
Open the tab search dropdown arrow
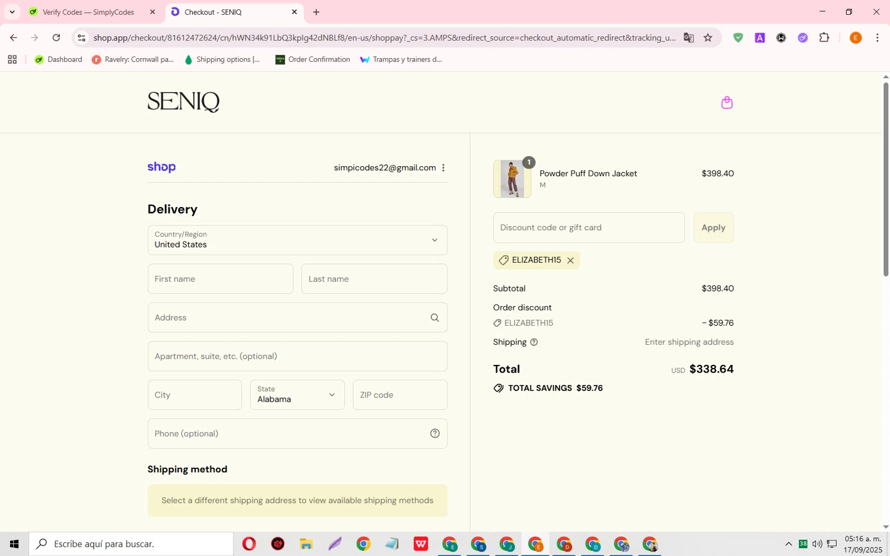tap(12, 12)
